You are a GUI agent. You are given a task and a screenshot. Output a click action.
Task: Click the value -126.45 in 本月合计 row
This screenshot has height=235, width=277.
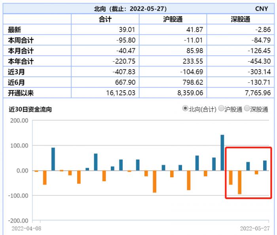pyautogui.click(x=259, y=51)
